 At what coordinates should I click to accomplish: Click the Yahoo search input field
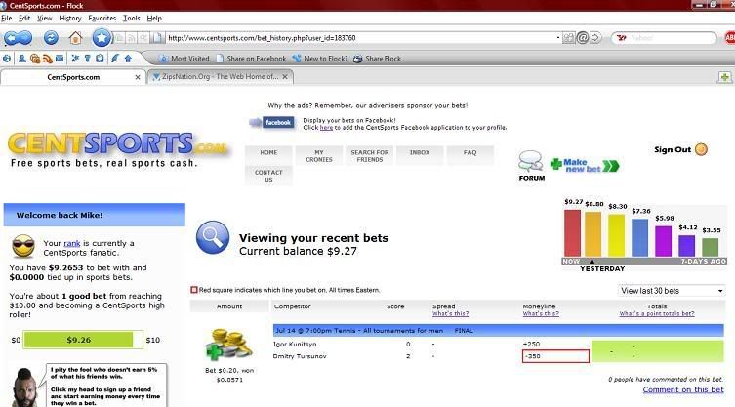click(x=671, y=38)
